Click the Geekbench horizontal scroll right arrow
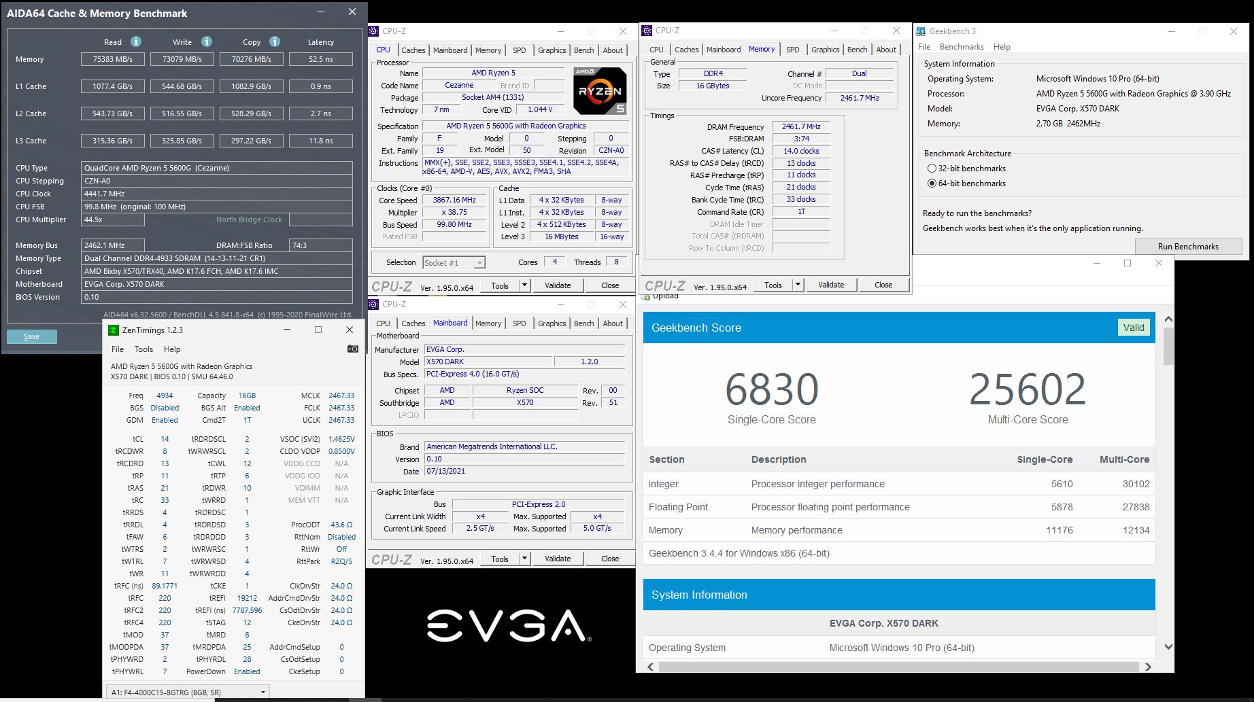Image resolution: width=1254 pixels, height=702 pixels. click(1148, 667)
